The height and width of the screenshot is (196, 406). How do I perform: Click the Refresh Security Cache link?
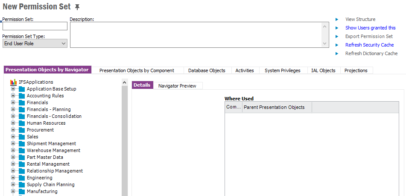369,45
